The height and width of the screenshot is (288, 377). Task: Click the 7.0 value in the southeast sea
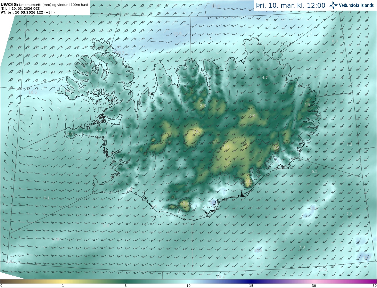click(302, 247)
